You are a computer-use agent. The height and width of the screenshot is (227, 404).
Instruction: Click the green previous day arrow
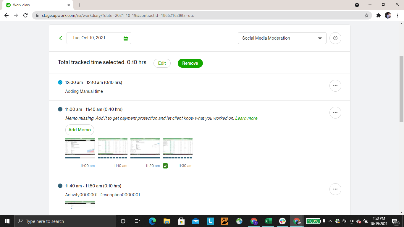click(x=61, y=38)
